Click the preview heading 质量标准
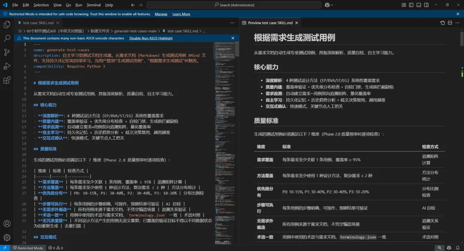Screen dimensions: 464x251 (266, 121)
